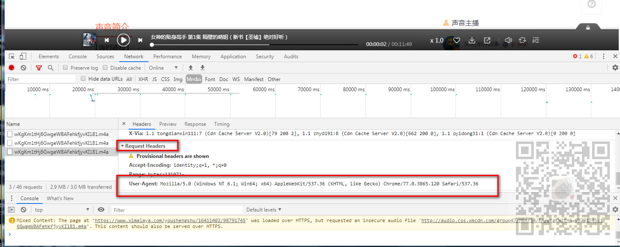Open the DevTools three-dot menu
The height and width of the screenshot is (247, 620).
coord(604,56)
